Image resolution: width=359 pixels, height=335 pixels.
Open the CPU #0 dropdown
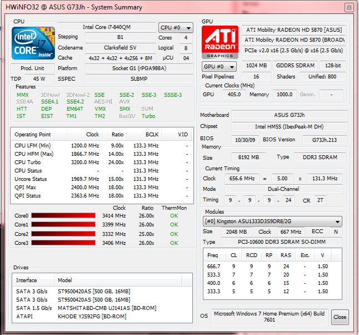coord(176,28)
